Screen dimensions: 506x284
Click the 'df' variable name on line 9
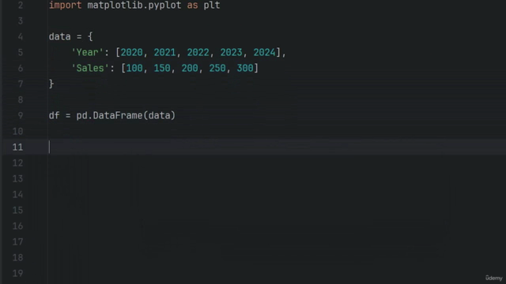tap(54, 116)
